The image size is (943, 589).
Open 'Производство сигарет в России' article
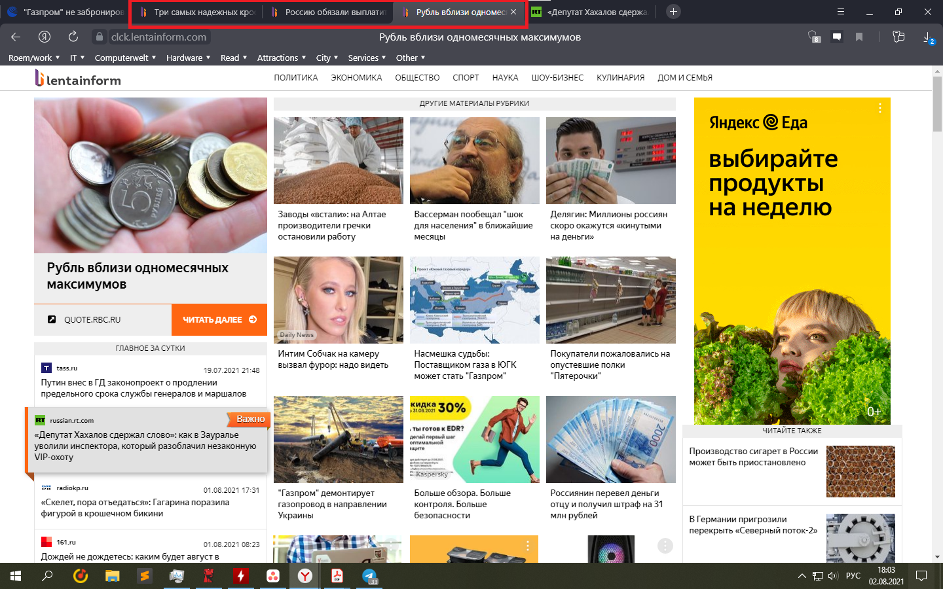[754, 457]
